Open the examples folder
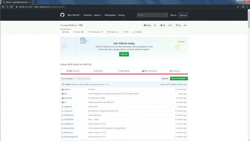Viewport: 250px width, 141px height. point(68,98)
